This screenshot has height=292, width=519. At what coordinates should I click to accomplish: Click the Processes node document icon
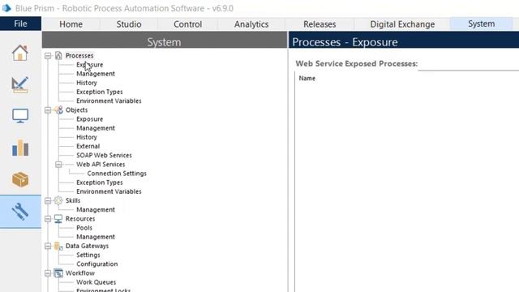pyautogui.click(x=58, y=55)
